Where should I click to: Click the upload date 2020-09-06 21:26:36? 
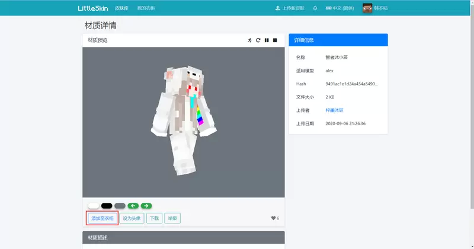click(345, 123)
